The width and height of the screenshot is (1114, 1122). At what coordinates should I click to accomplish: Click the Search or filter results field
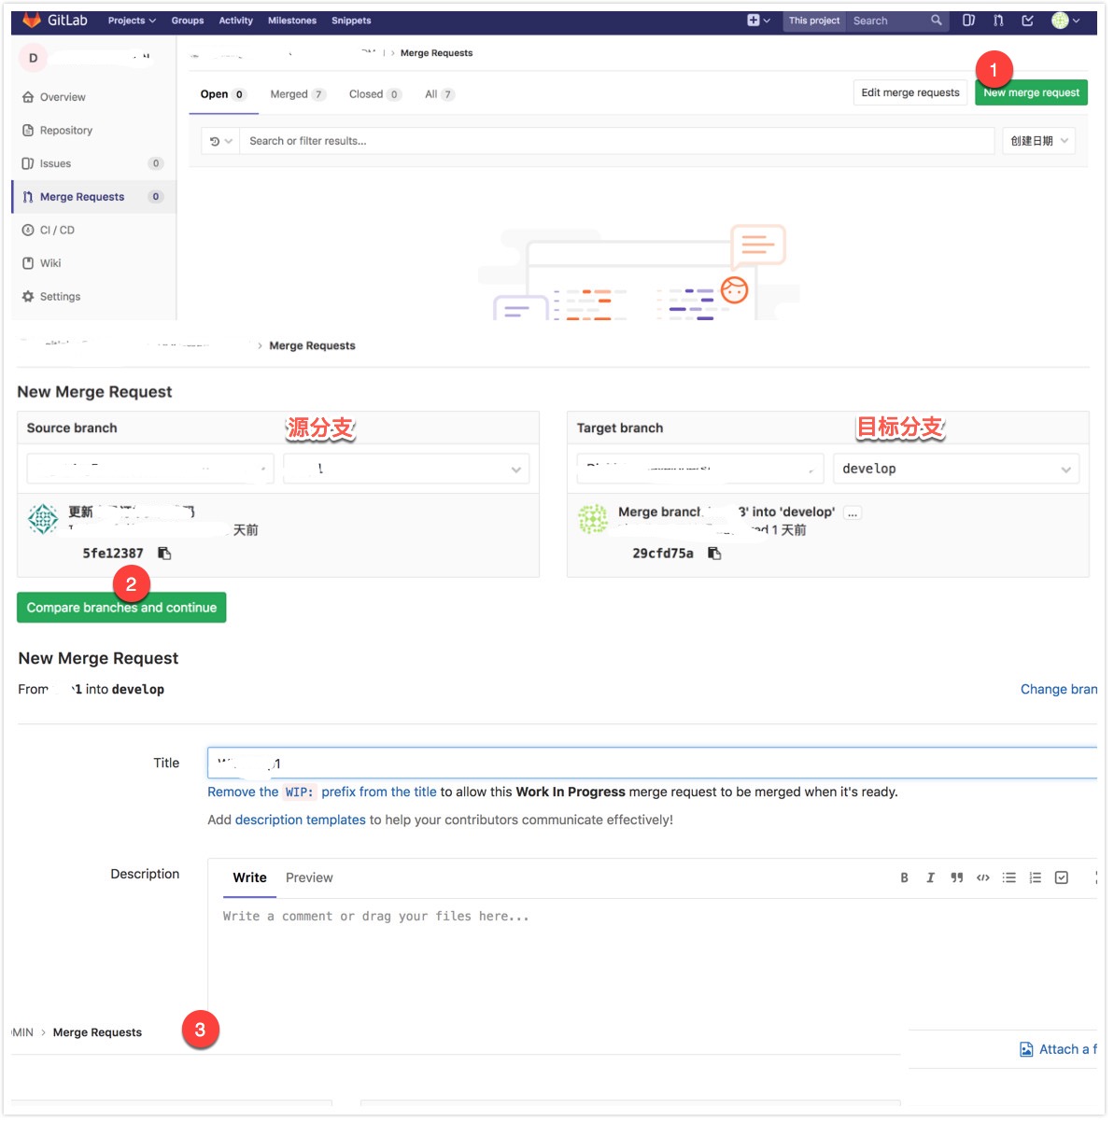[x=617, y=141]
